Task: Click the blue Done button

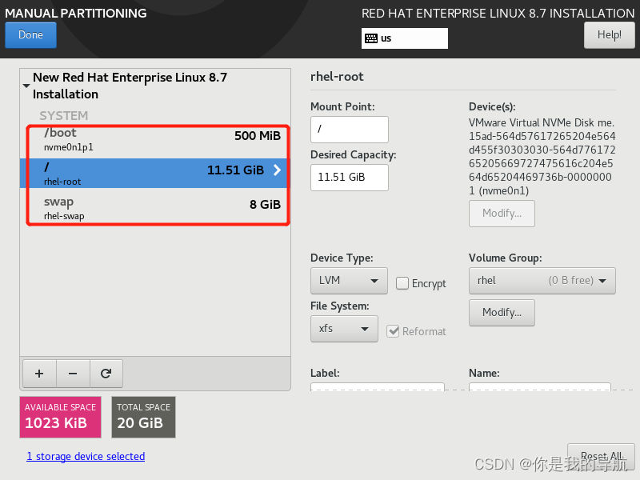Action: pyautogui.click(x=30, y=35)
